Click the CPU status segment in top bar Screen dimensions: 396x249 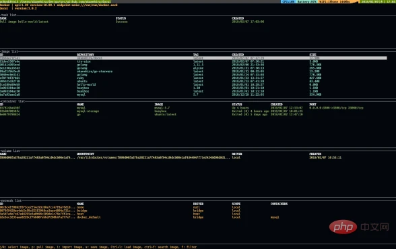click(288, 1)
